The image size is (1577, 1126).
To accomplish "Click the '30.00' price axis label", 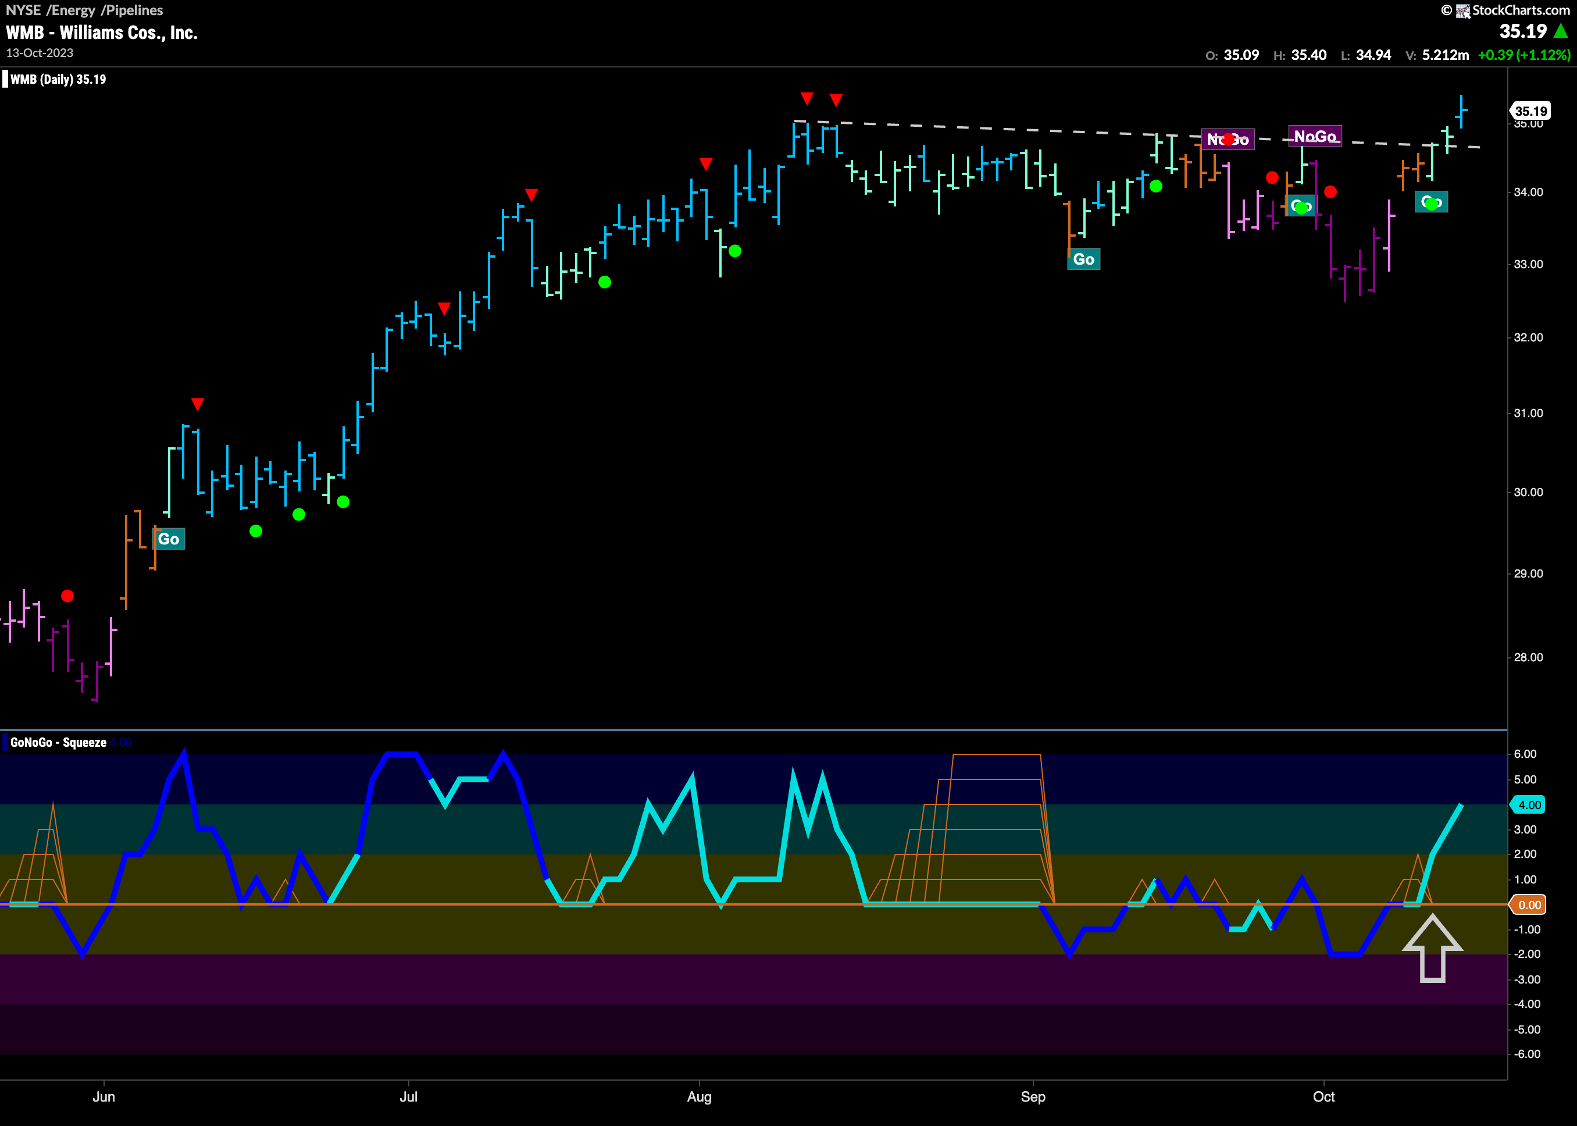I will click(x=1529, y=492).
